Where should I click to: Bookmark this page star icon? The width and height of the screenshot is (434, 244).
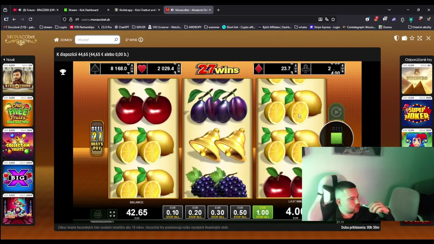tap(333, 19)
